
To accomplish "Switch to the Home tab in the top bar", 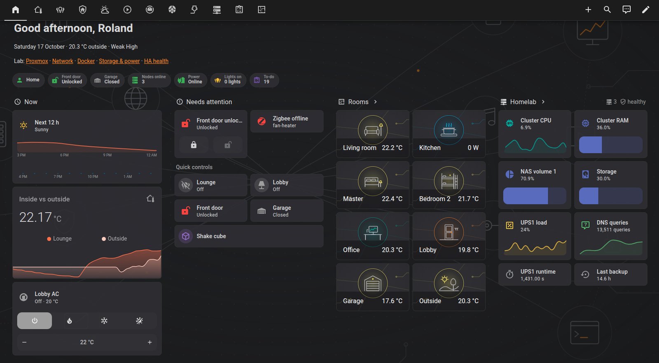I will tap(16, 9).
